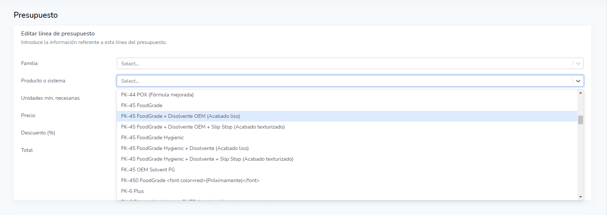Viewport: 607px width, 215px height.
Task: Choose FK-450 FoodGrade (Próximamente) option
Action: coord(190,181)
